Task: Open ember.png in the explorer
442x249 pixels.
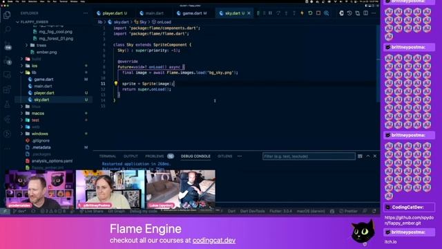Action: click(46, 52)
